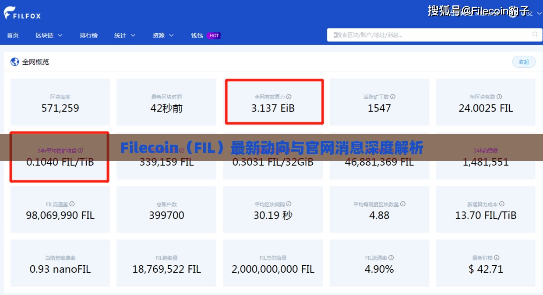The height and width of the screenshot is (295, 543).
Task: Select the 总账户数 label
Action: click(166, 204)
